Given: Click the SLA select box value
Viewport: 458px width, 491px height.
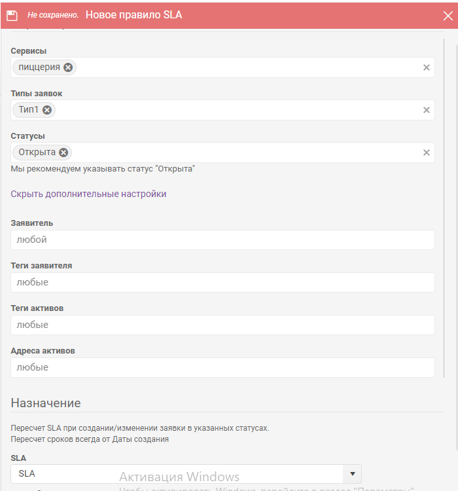Looking at the screenshot, I should [x=177, y=474].
